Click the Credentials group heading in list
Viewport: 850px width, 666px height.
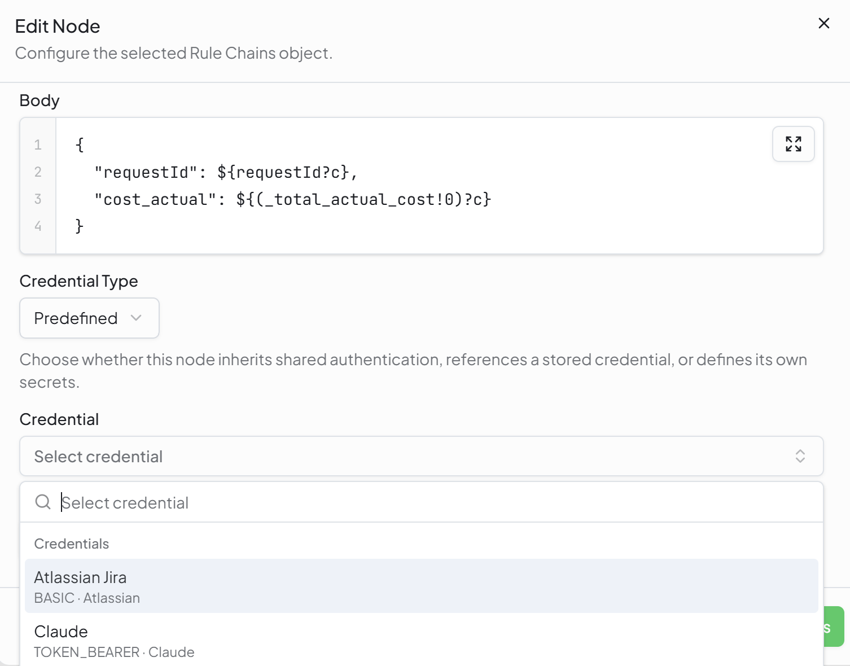pos(72,544)
